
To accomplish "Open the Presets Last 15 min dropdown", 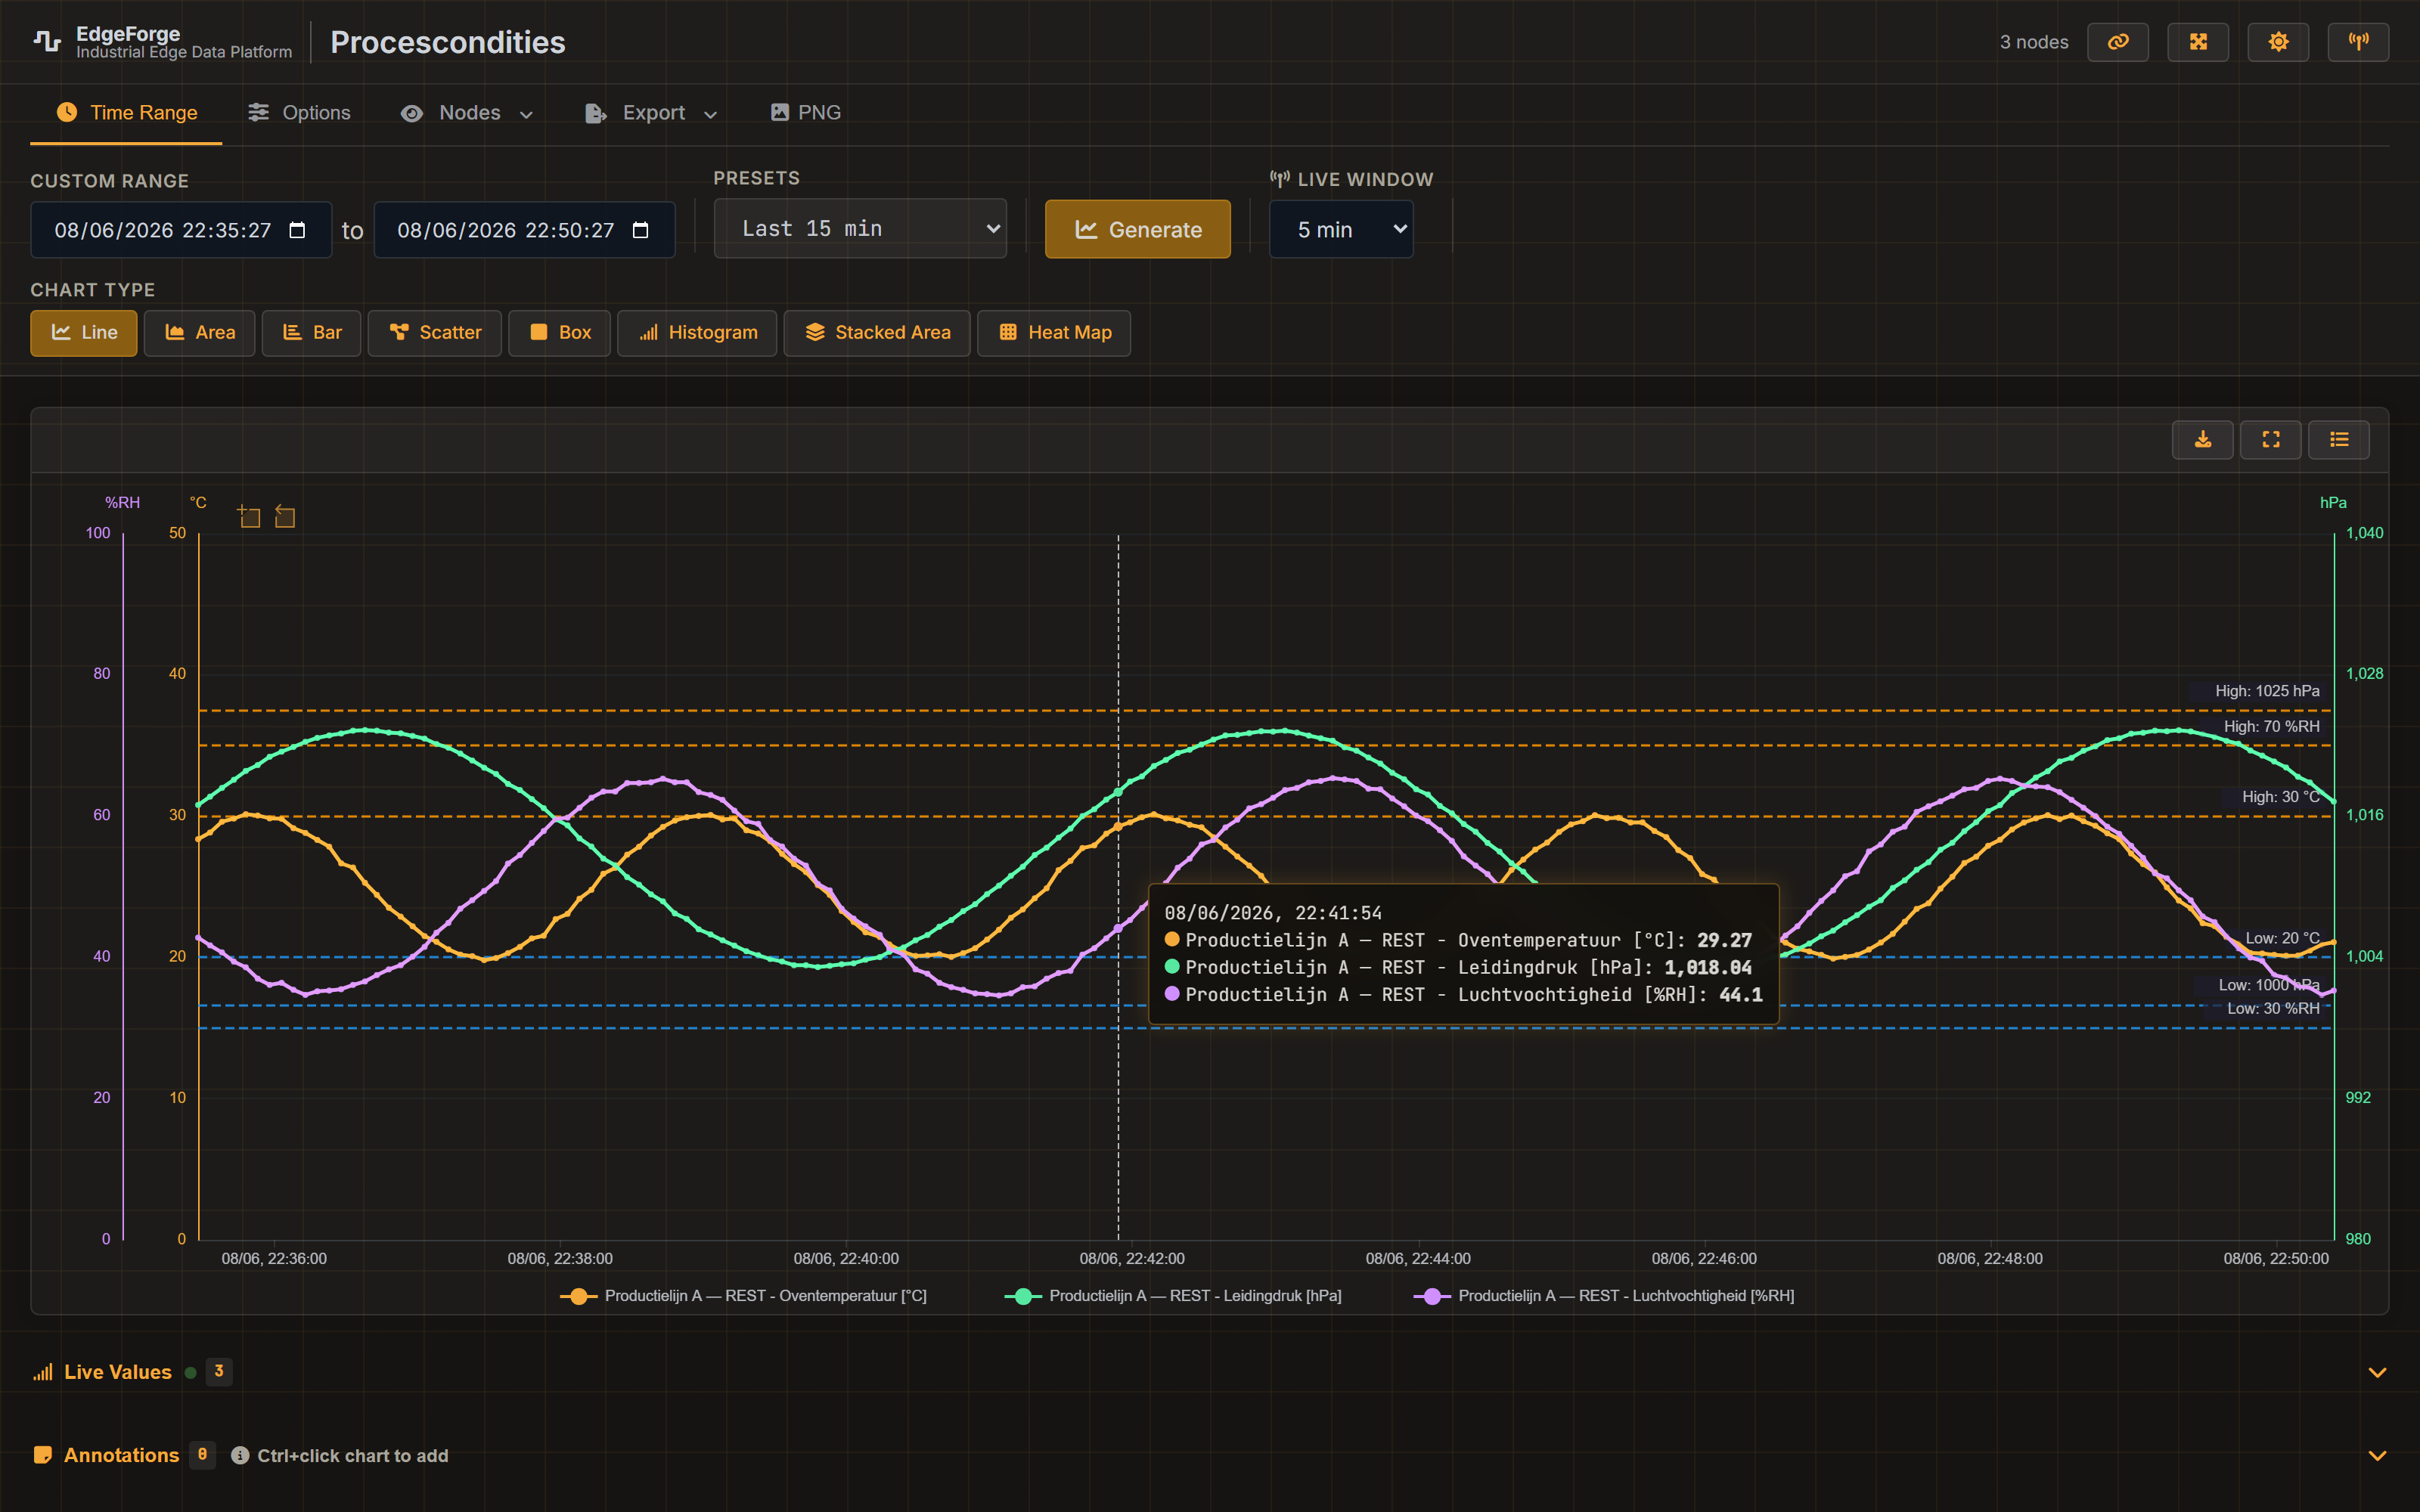I will tap(860, 229).
